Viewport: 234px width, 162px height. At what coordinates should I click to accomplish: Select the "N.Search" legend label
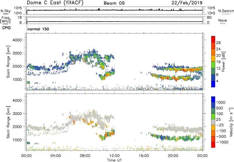226,11
